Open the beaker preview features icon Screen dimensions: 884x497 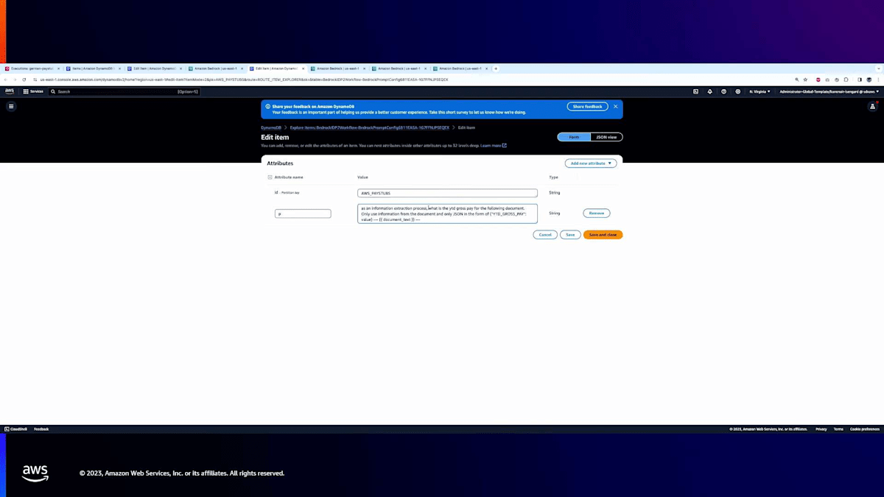pos(872,106)
